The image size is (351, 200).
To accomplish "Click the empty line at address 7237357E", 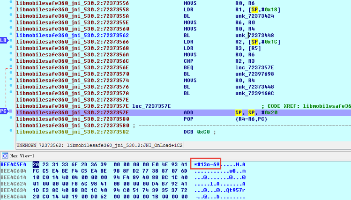I will coord(73,100).
